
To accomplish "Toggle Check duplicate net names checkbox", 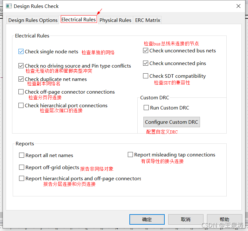I will [21, 79].
